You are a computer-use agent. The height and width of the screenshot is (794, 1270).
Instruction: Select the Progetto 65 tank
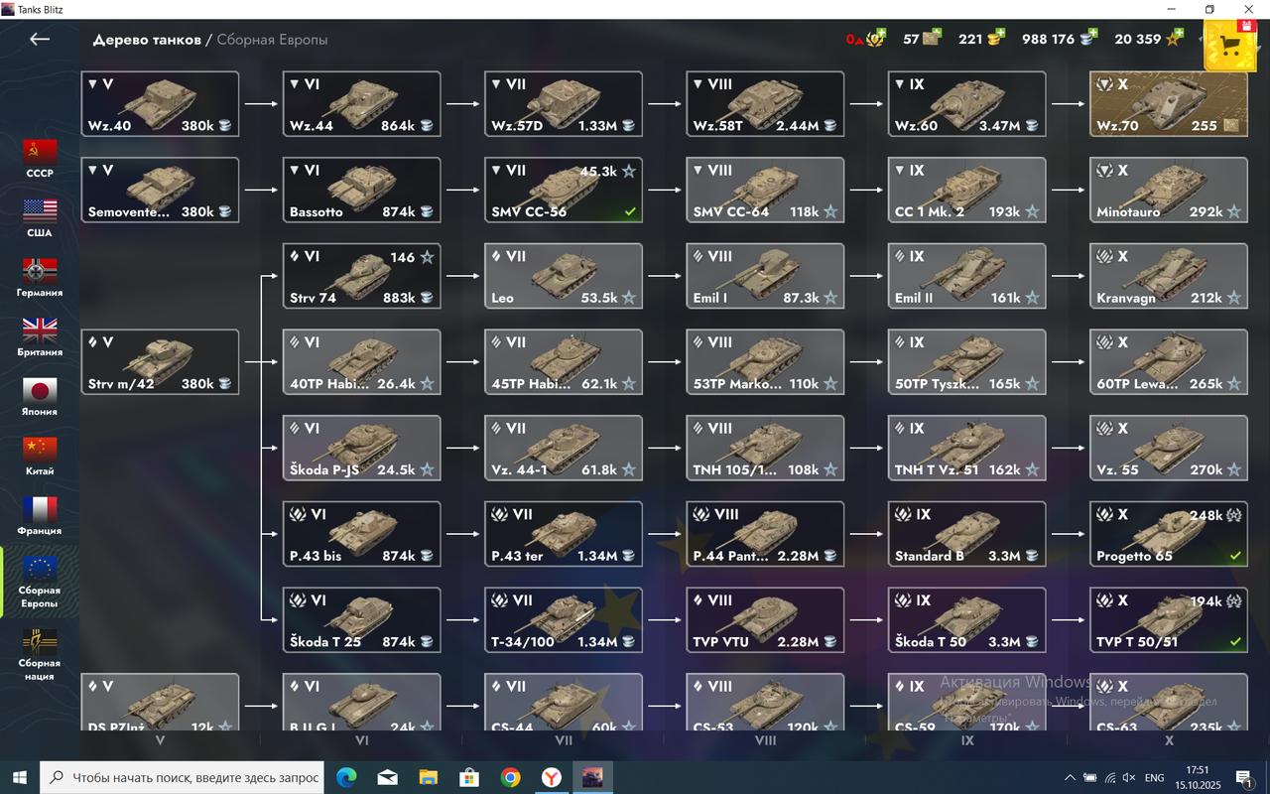pyautogui.click(x=1169, y=534)
